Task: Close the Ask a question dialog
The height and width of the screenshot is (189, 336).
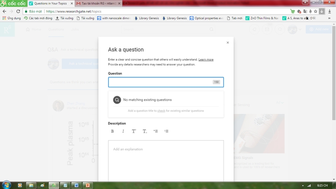Action: [x=228, y=43]
